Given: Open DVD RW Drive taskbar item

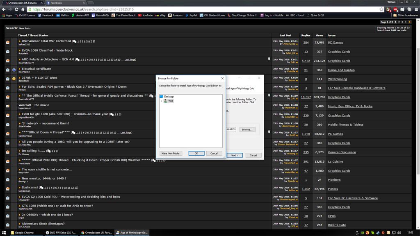Looking at the screenshot, I should click(61, 233).
